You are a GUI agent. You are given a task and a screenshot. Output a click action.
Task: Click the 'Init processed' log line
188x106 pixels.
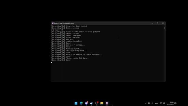65,28
